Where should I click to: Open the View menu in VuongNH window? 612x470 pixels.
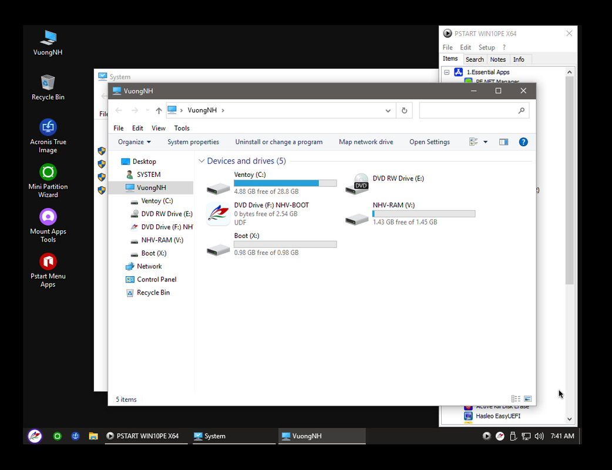tap(159, 128)
